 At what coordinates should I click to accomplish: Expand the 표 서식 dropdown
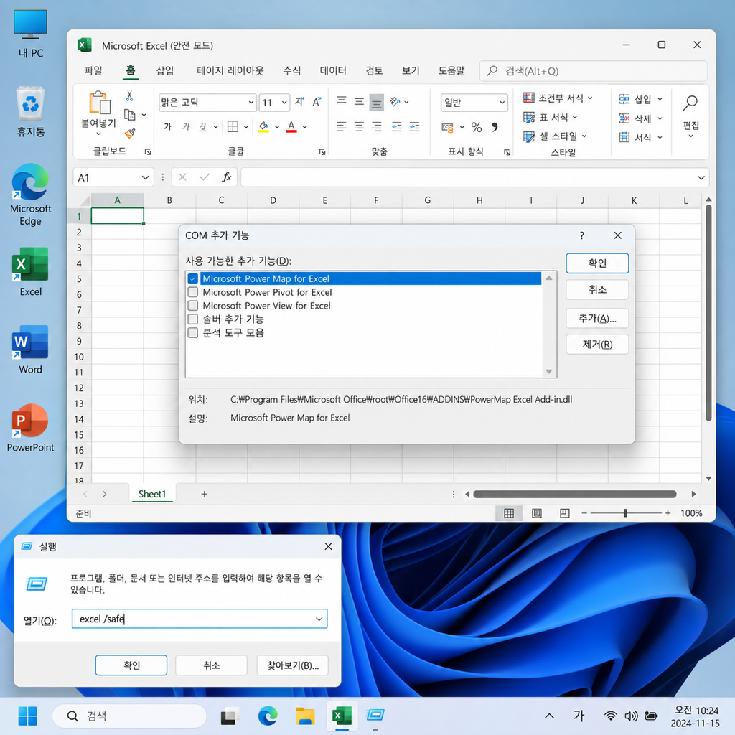coord(575,117)
